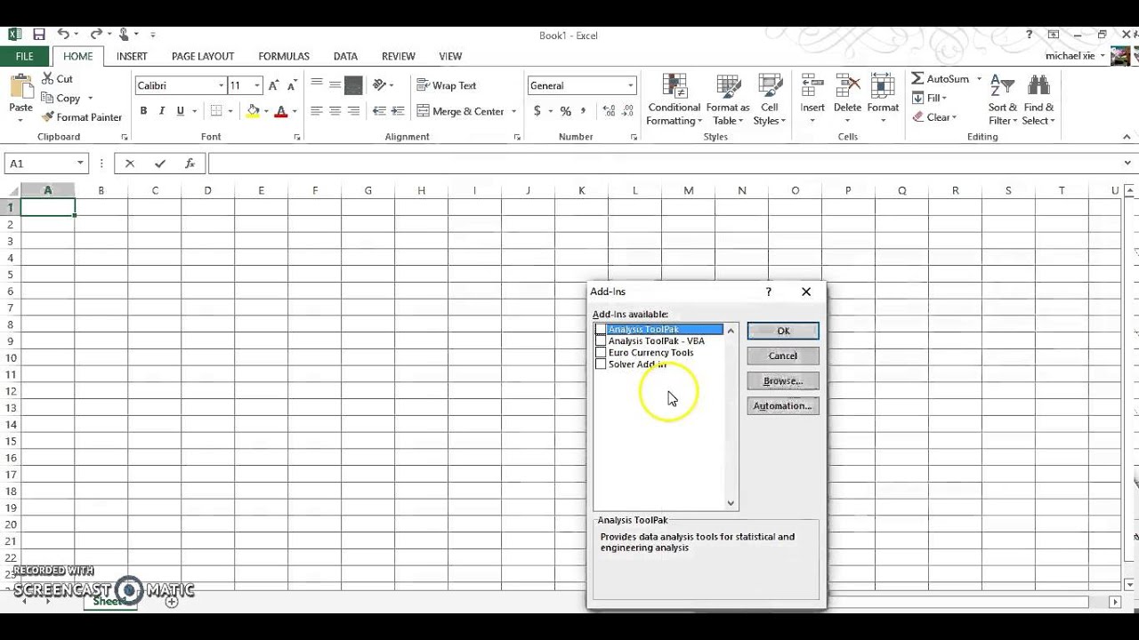Click the Borders icon
This screenshot has height=640, width=1139.
pyautogui.click(x=215, y=111)
